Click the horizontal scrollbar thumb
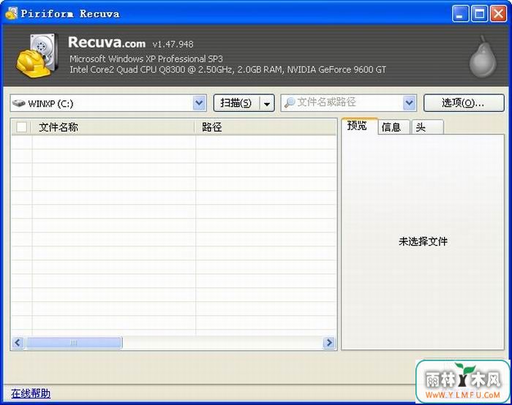 74,343
